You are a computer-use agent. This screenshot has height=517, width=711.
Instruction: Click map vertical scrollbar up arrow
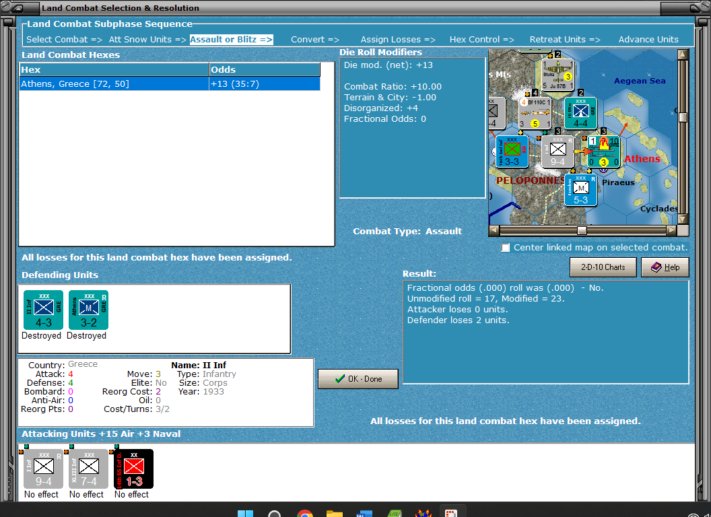click(683, 55)
